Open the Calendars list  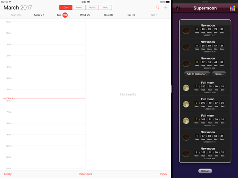85,174
